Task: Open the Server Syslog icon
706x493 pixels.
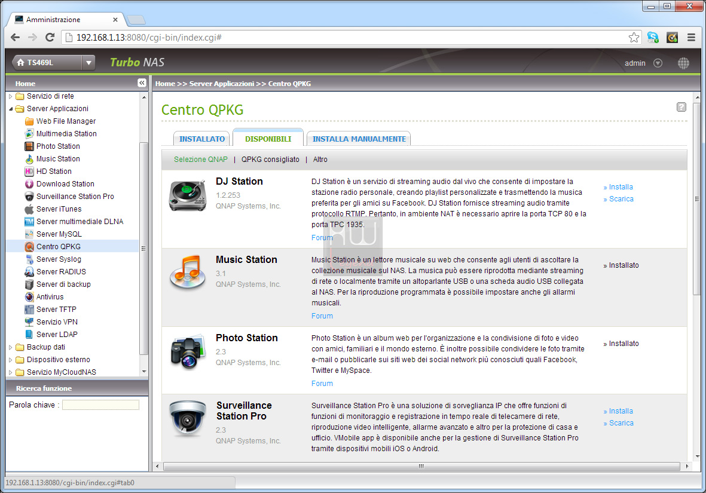Action: click(29, 259)
